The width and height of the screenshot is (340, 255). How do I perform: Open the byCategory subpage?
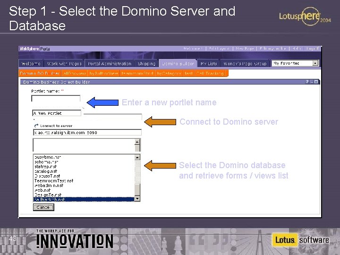(169, 73)
